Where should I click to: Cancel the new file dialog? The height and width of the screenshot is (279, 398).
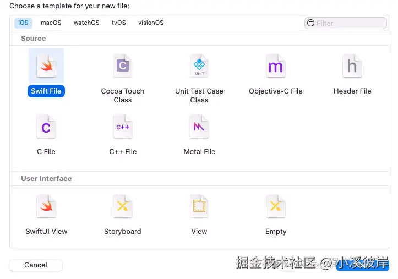click(36, 265)
